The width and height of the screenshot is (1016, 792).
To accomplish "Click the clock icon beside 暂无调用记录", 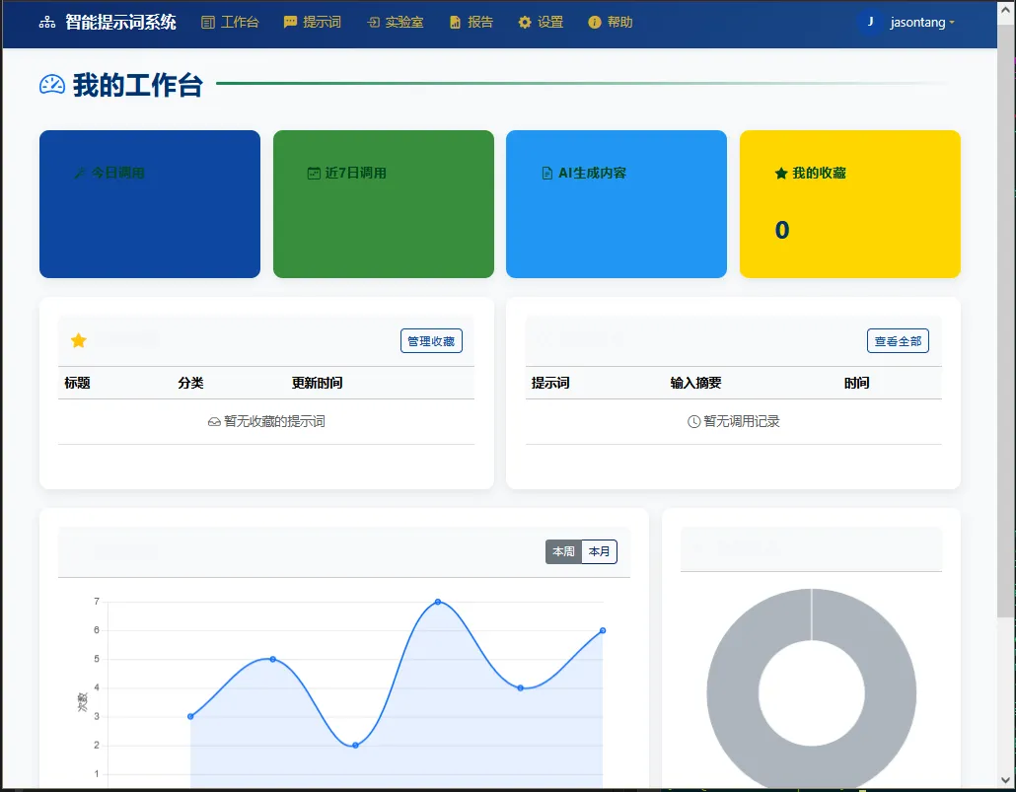I will (693, 422).
